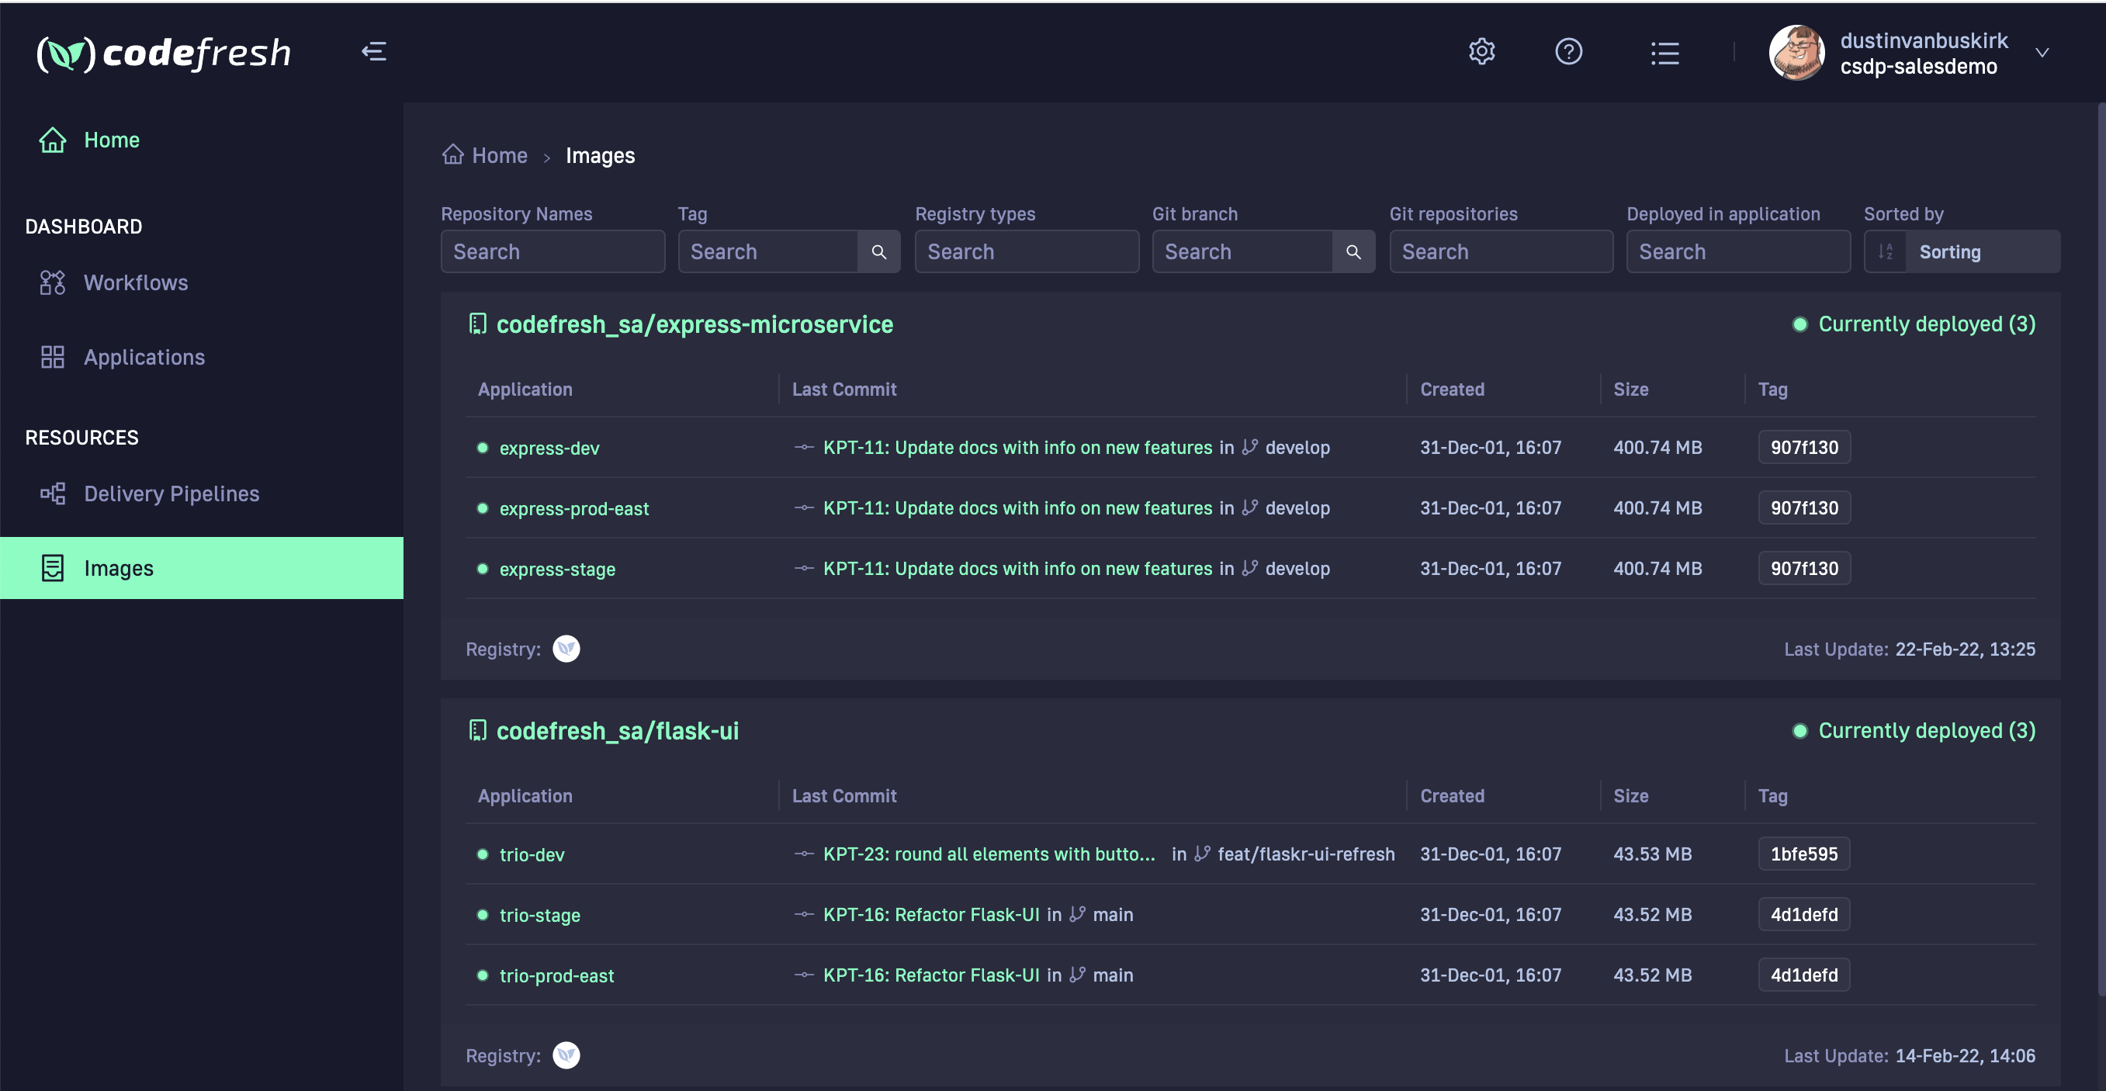Toggle the sort order icon beside Sorting
This screenshot has height=1091, width=2106.
[x=1886, y=251]
